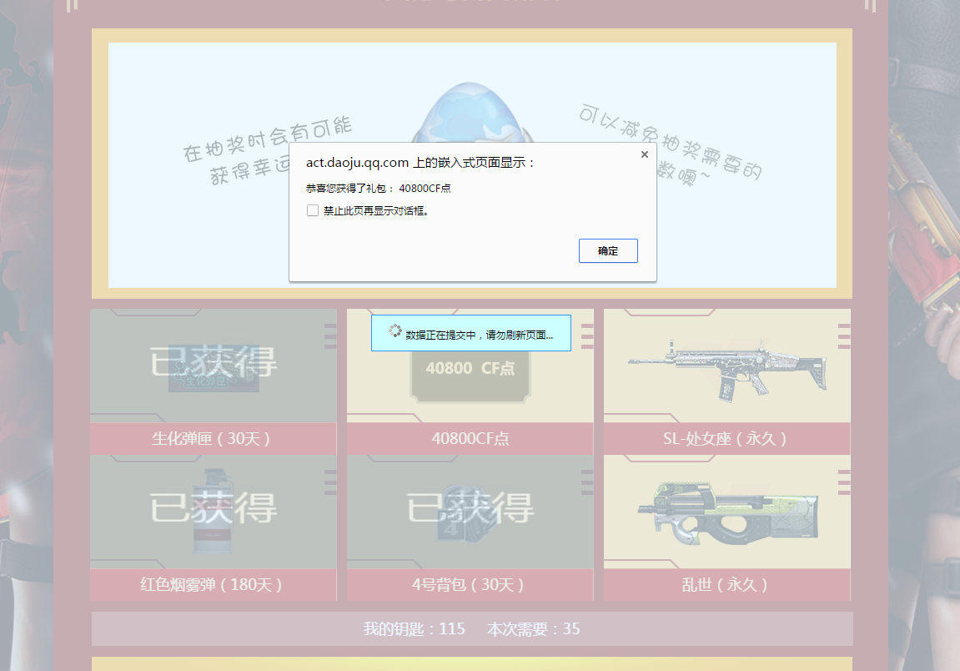Click the 4号背包（30天）label
This screenshot has height=671, width=960.
(469, 584)
